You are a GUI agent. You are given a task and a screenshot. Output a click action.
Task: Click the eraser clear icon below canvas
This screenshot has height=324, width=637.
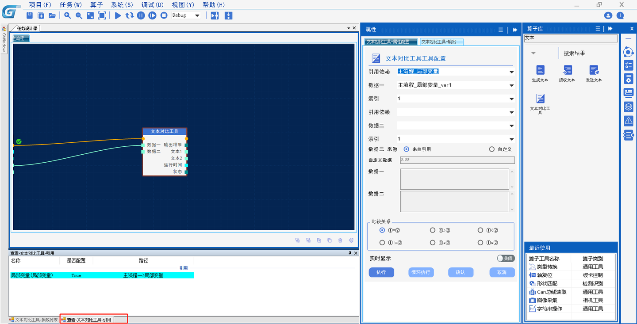click(x=351, y=240)
